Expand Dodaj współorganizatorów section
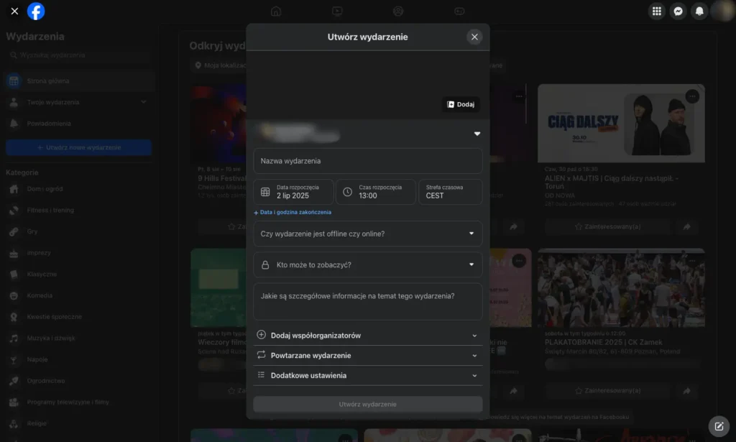 point(367,336)
